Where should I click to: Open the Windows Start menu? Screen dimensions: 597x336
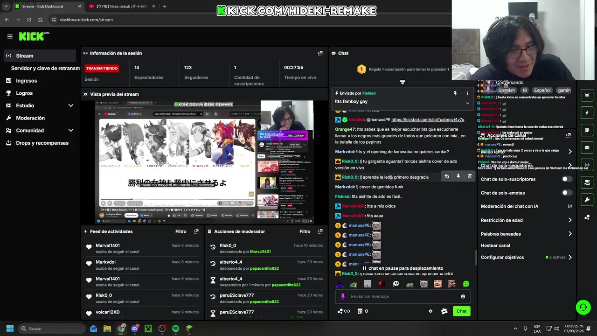pyautogui.click(x=10, y=329)
